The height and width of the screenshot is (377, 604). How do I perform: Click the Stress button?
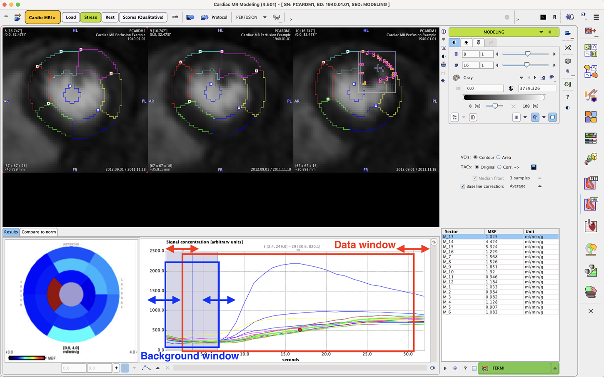(90, 17)
